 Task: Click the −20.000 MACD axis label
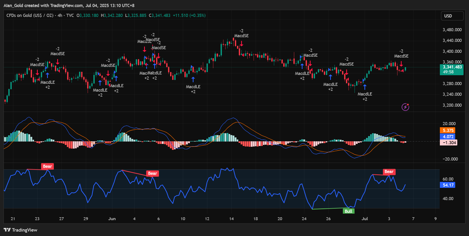(450, 159)
